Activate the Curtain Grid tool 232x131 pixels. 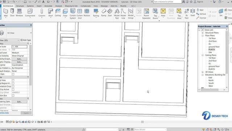[x=80, y=14]
